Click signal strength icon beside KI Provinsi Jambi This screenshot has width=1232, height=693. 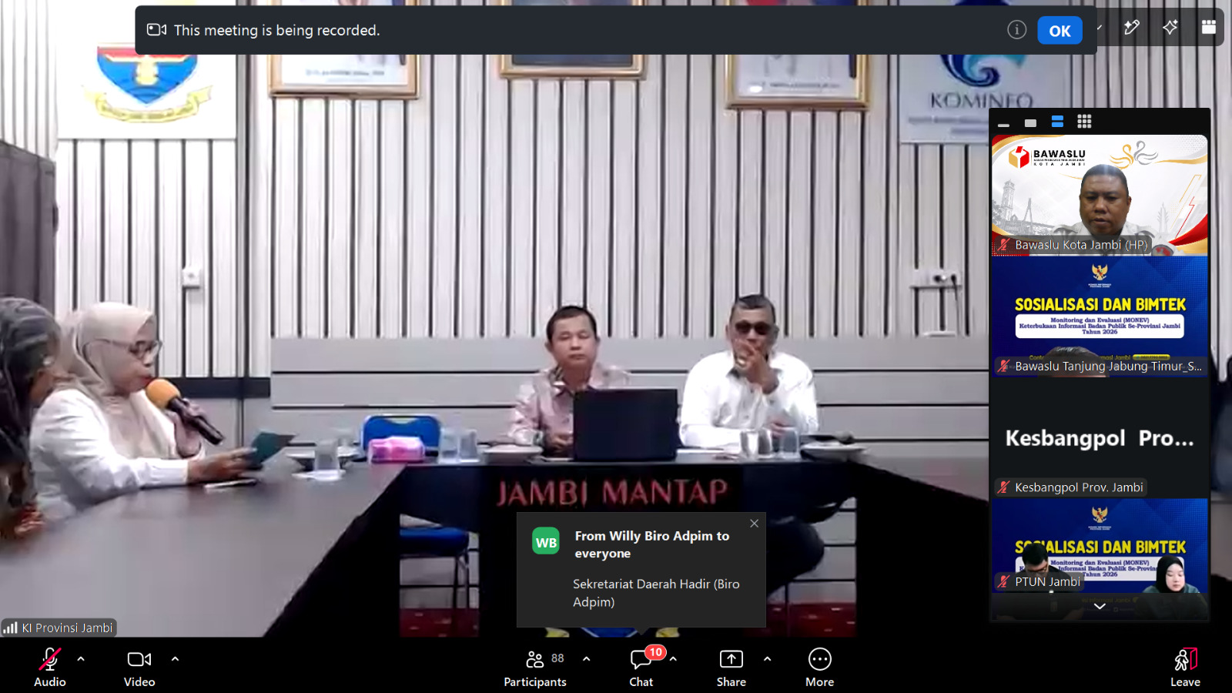(10, 628)
